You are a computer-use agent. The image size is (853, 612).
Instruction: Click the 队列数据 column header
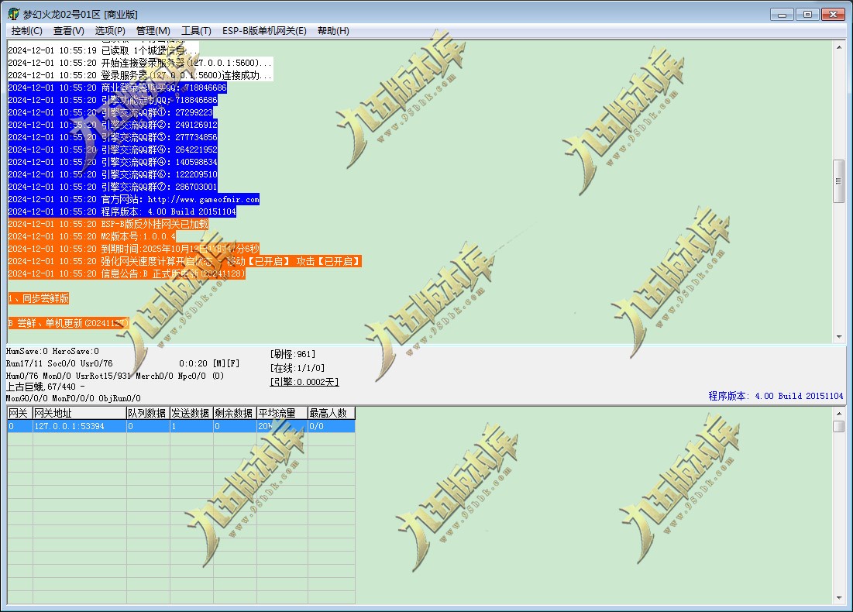[148, 413]
